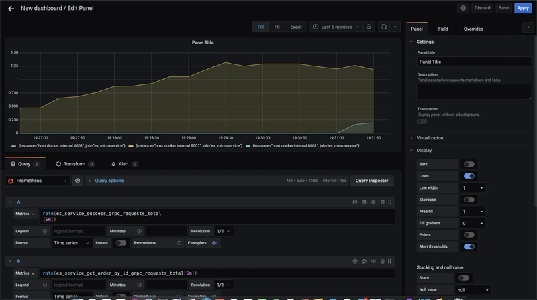Open Null value dropdown
537x300 pixels.
pyautogui.click(x=473, y=290)
